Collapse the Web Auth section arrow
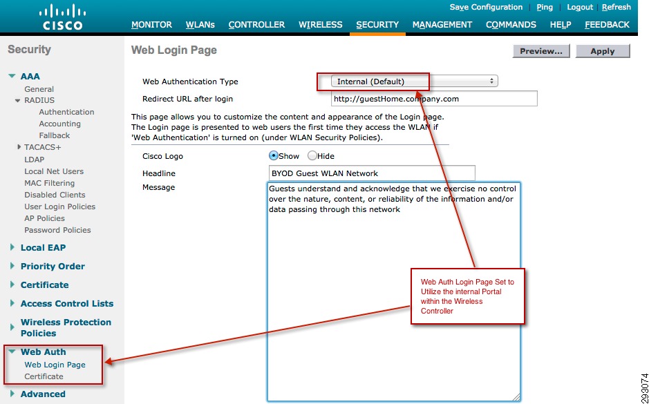This screenshot has width=649, height=404. point(12,352)
